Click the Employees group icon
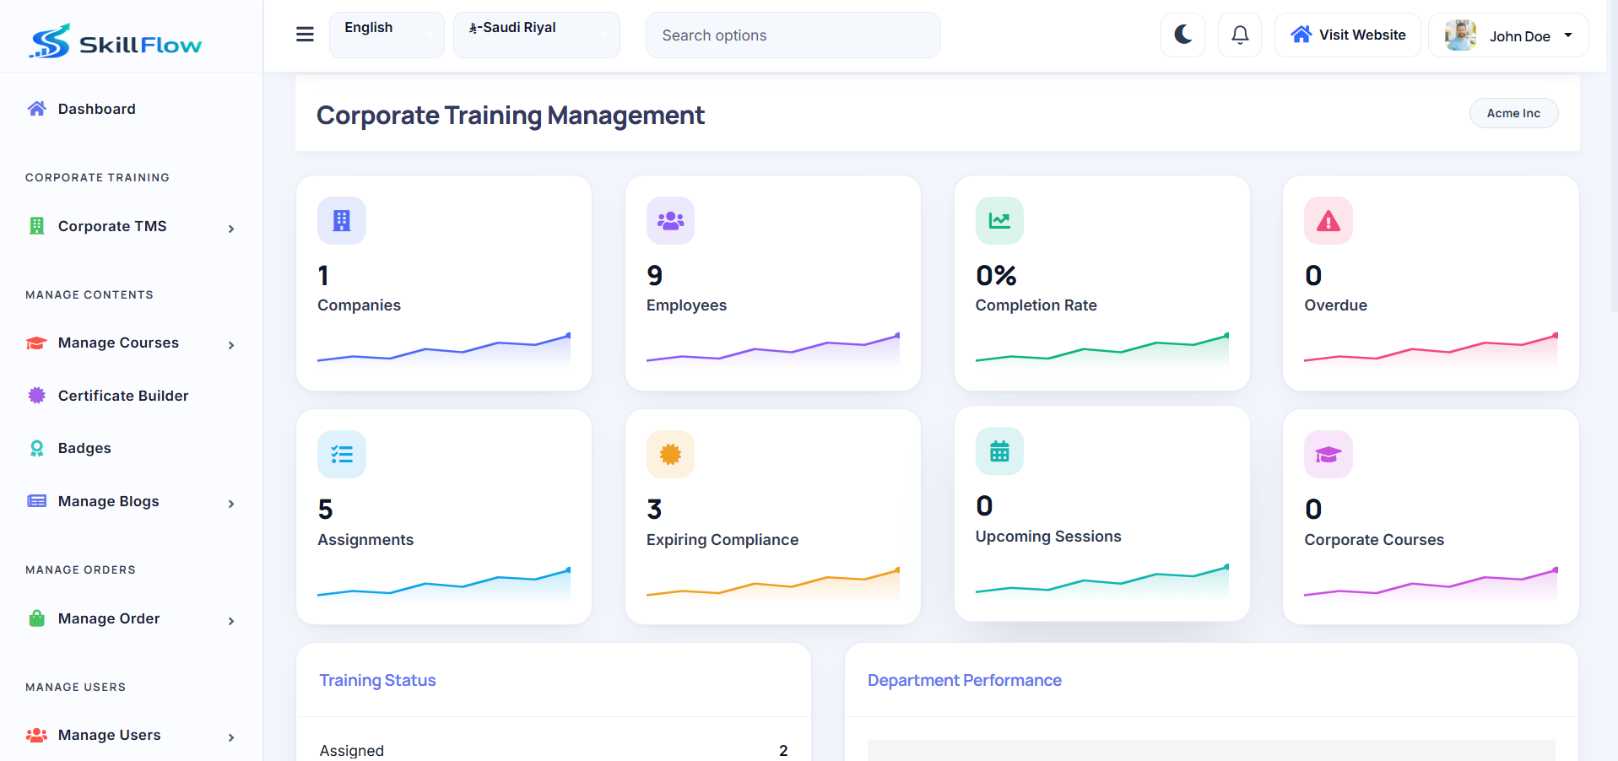The height and width of the screenshot is (761, 1618). 670,220
